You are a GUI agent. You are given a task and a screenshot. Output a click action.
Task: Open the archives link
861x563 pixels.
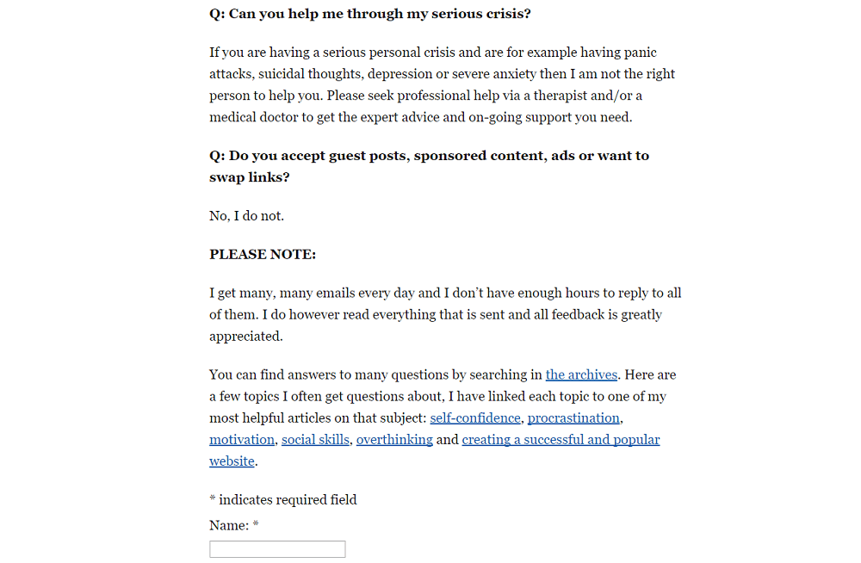[x=581, y=374]
